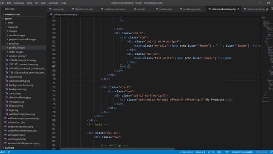Click the run file icon beside the tabs
This screenshot has width=273, height=154.
click(267, 9)
